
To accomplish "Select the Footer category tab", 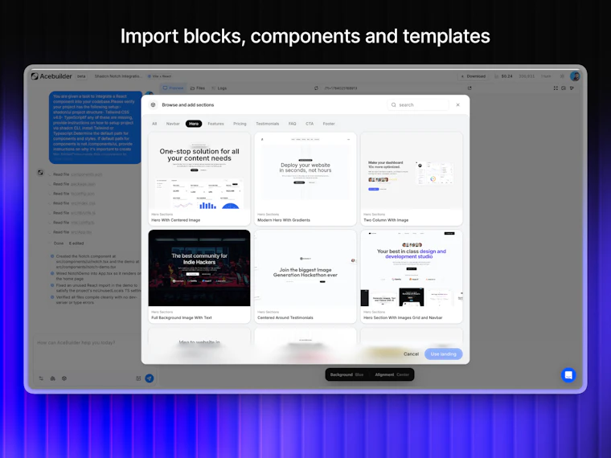I will [329, 124].
